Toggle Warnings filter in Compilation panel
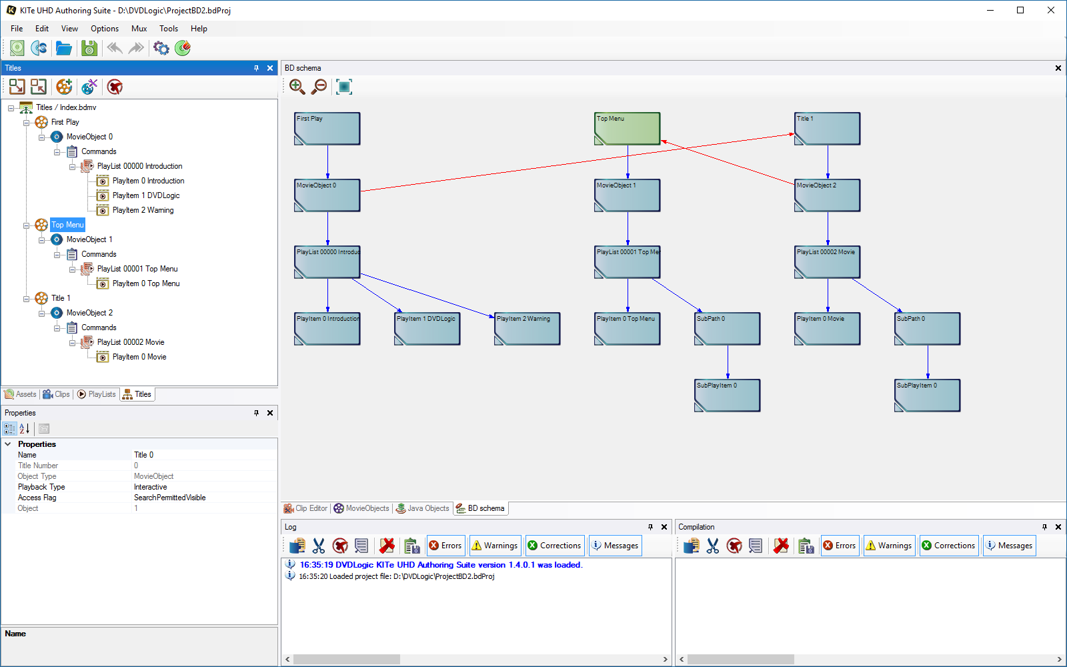 click(888, 546)
